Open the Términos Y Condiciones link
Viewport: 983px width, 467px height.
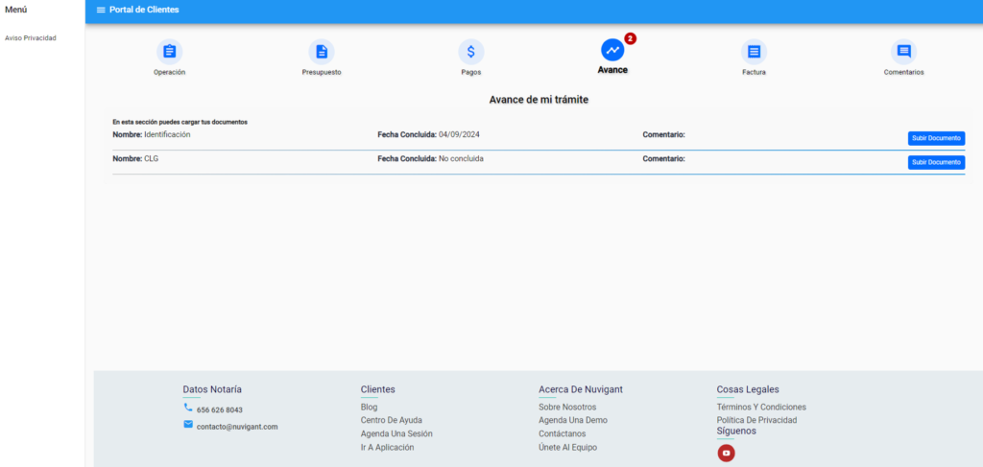(761, 407)
